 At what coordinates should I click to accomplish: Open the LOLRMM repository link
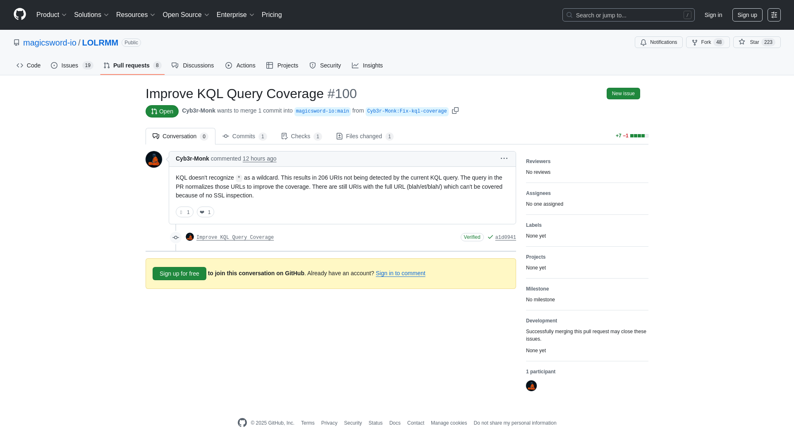coord(100,43)
